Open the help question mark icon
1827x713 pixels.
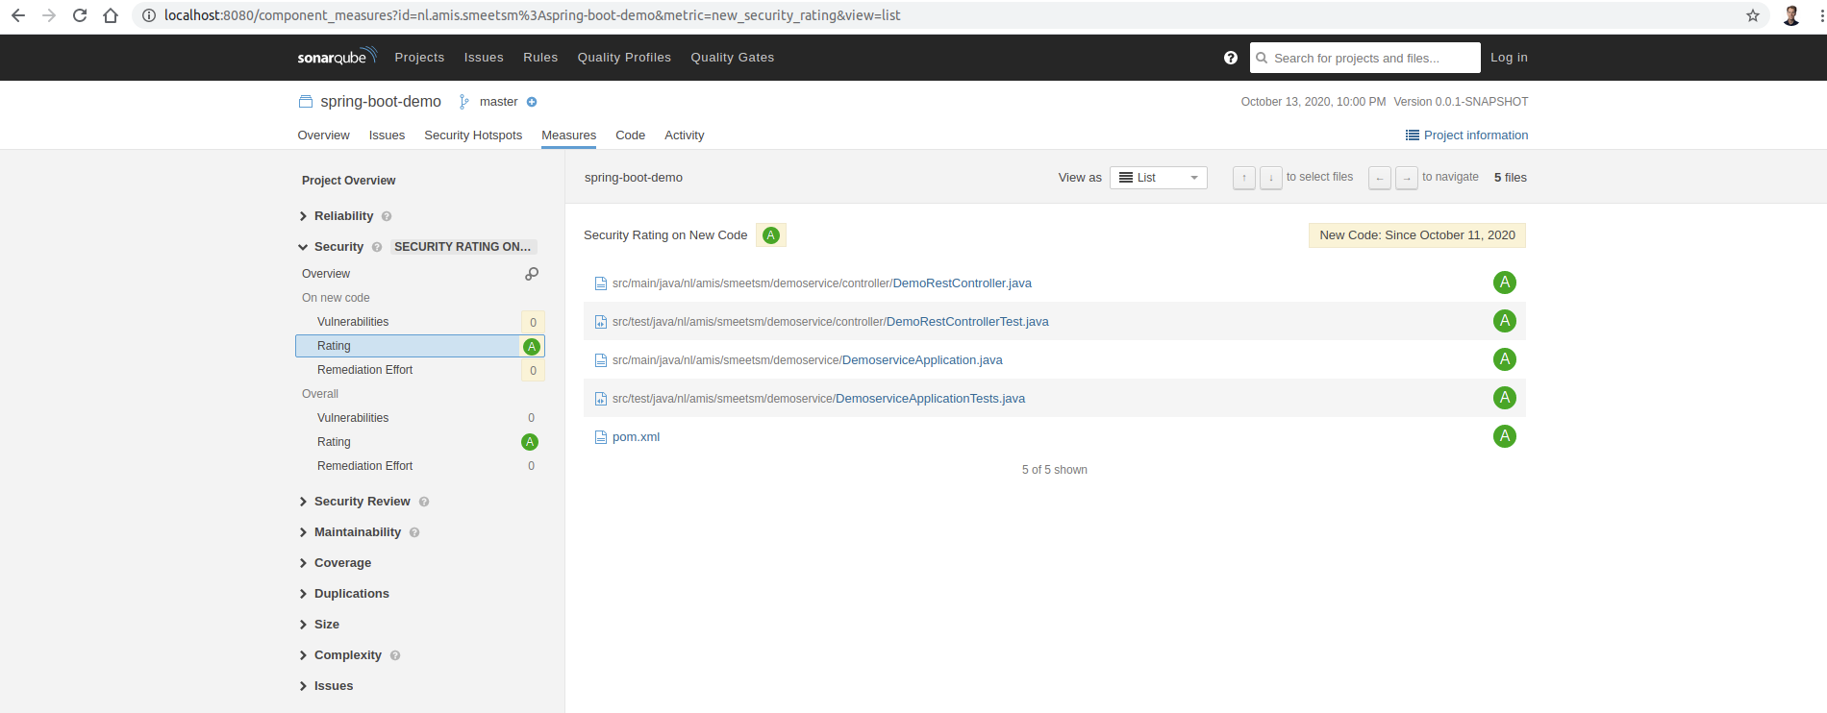coord(1230,58)
